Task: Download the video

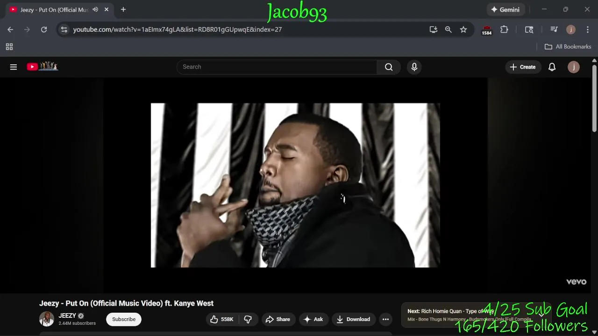Action: pyautogui.click(x=354, y=319)
